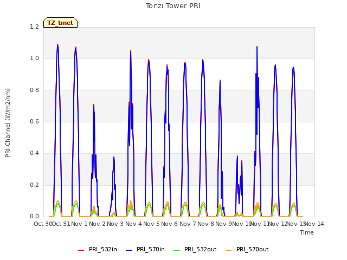Click the x-axis label Time
Viewport: 347px width, 260px height.
pyautogui.click(x=307, y=232)
